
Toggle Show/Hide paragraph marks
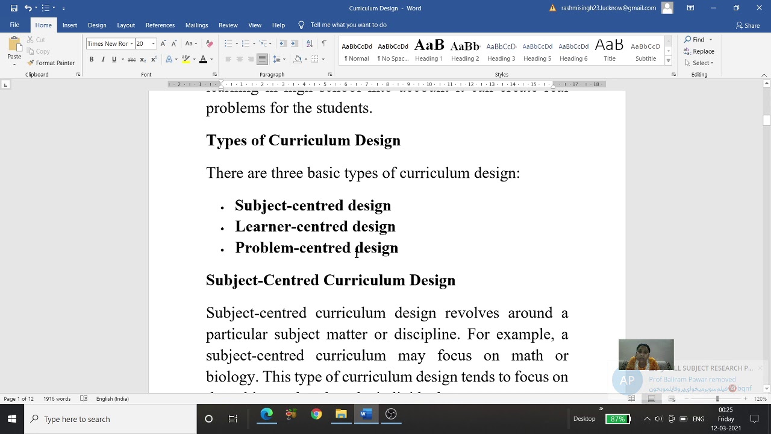tap(324, 43)
